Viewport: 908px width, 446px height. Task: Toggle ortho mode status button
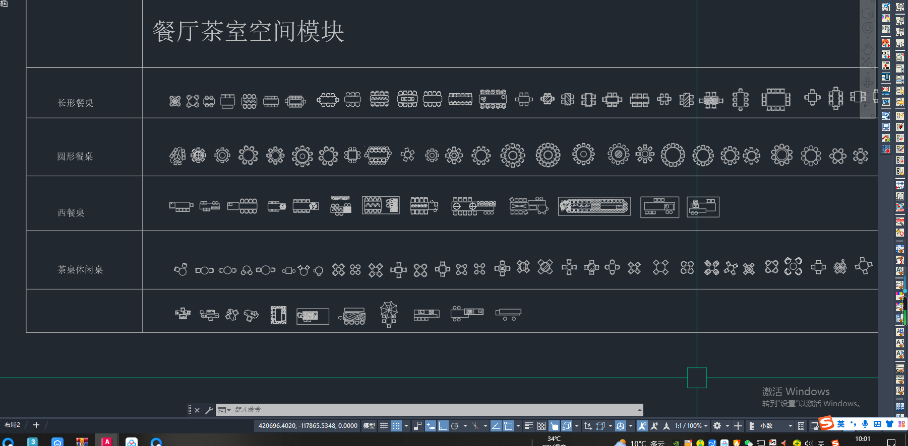[x=443, y=426]
